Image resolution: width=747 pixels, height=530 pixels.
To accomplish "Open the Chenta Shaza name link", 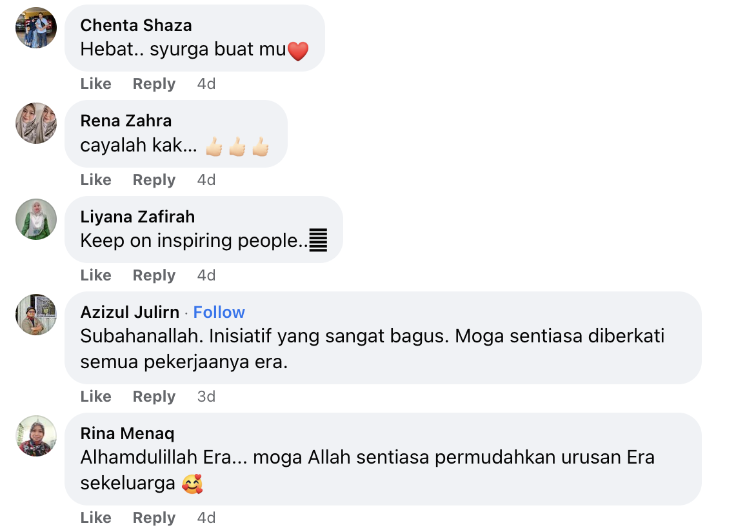I will coord(135,25).
